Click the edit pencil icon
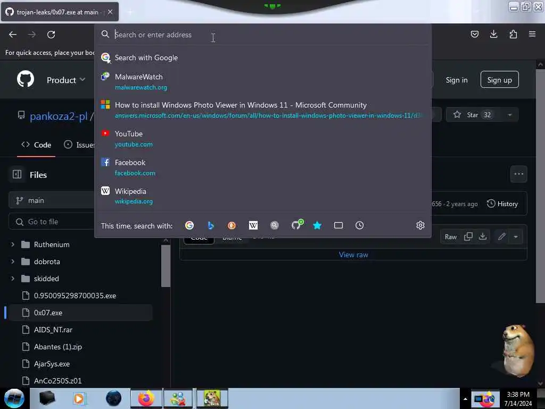 pos(501,236)
